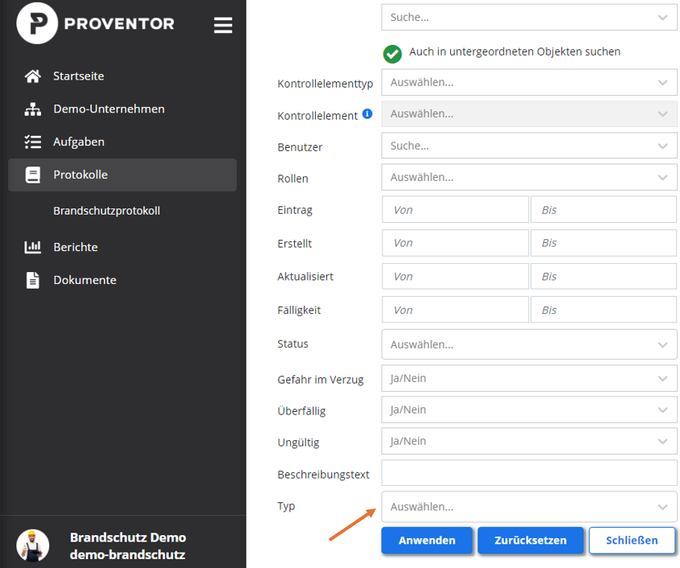The image size is (680, 568).
Task: Click the Proventor logo icon
Action: point(37,23)
